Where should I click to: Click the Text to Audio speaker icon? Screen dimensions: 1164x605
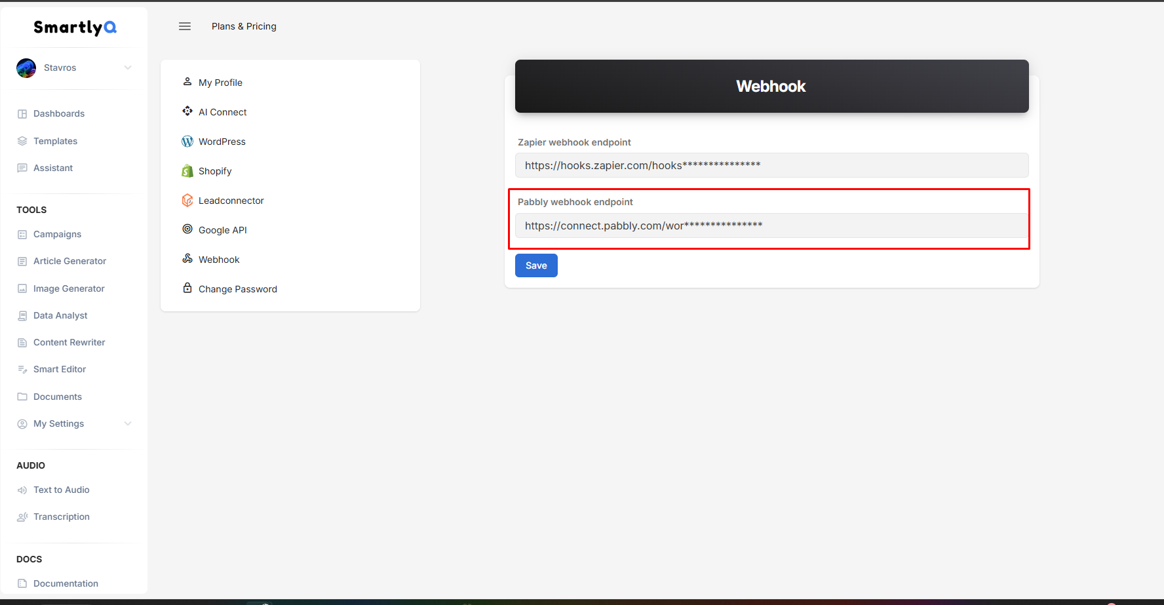(22, 490)
